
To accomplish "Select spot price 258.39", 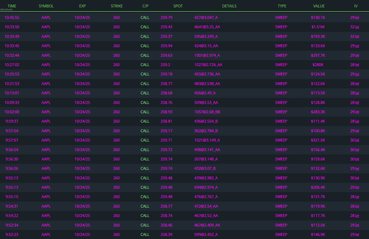I will coord(166,235).
